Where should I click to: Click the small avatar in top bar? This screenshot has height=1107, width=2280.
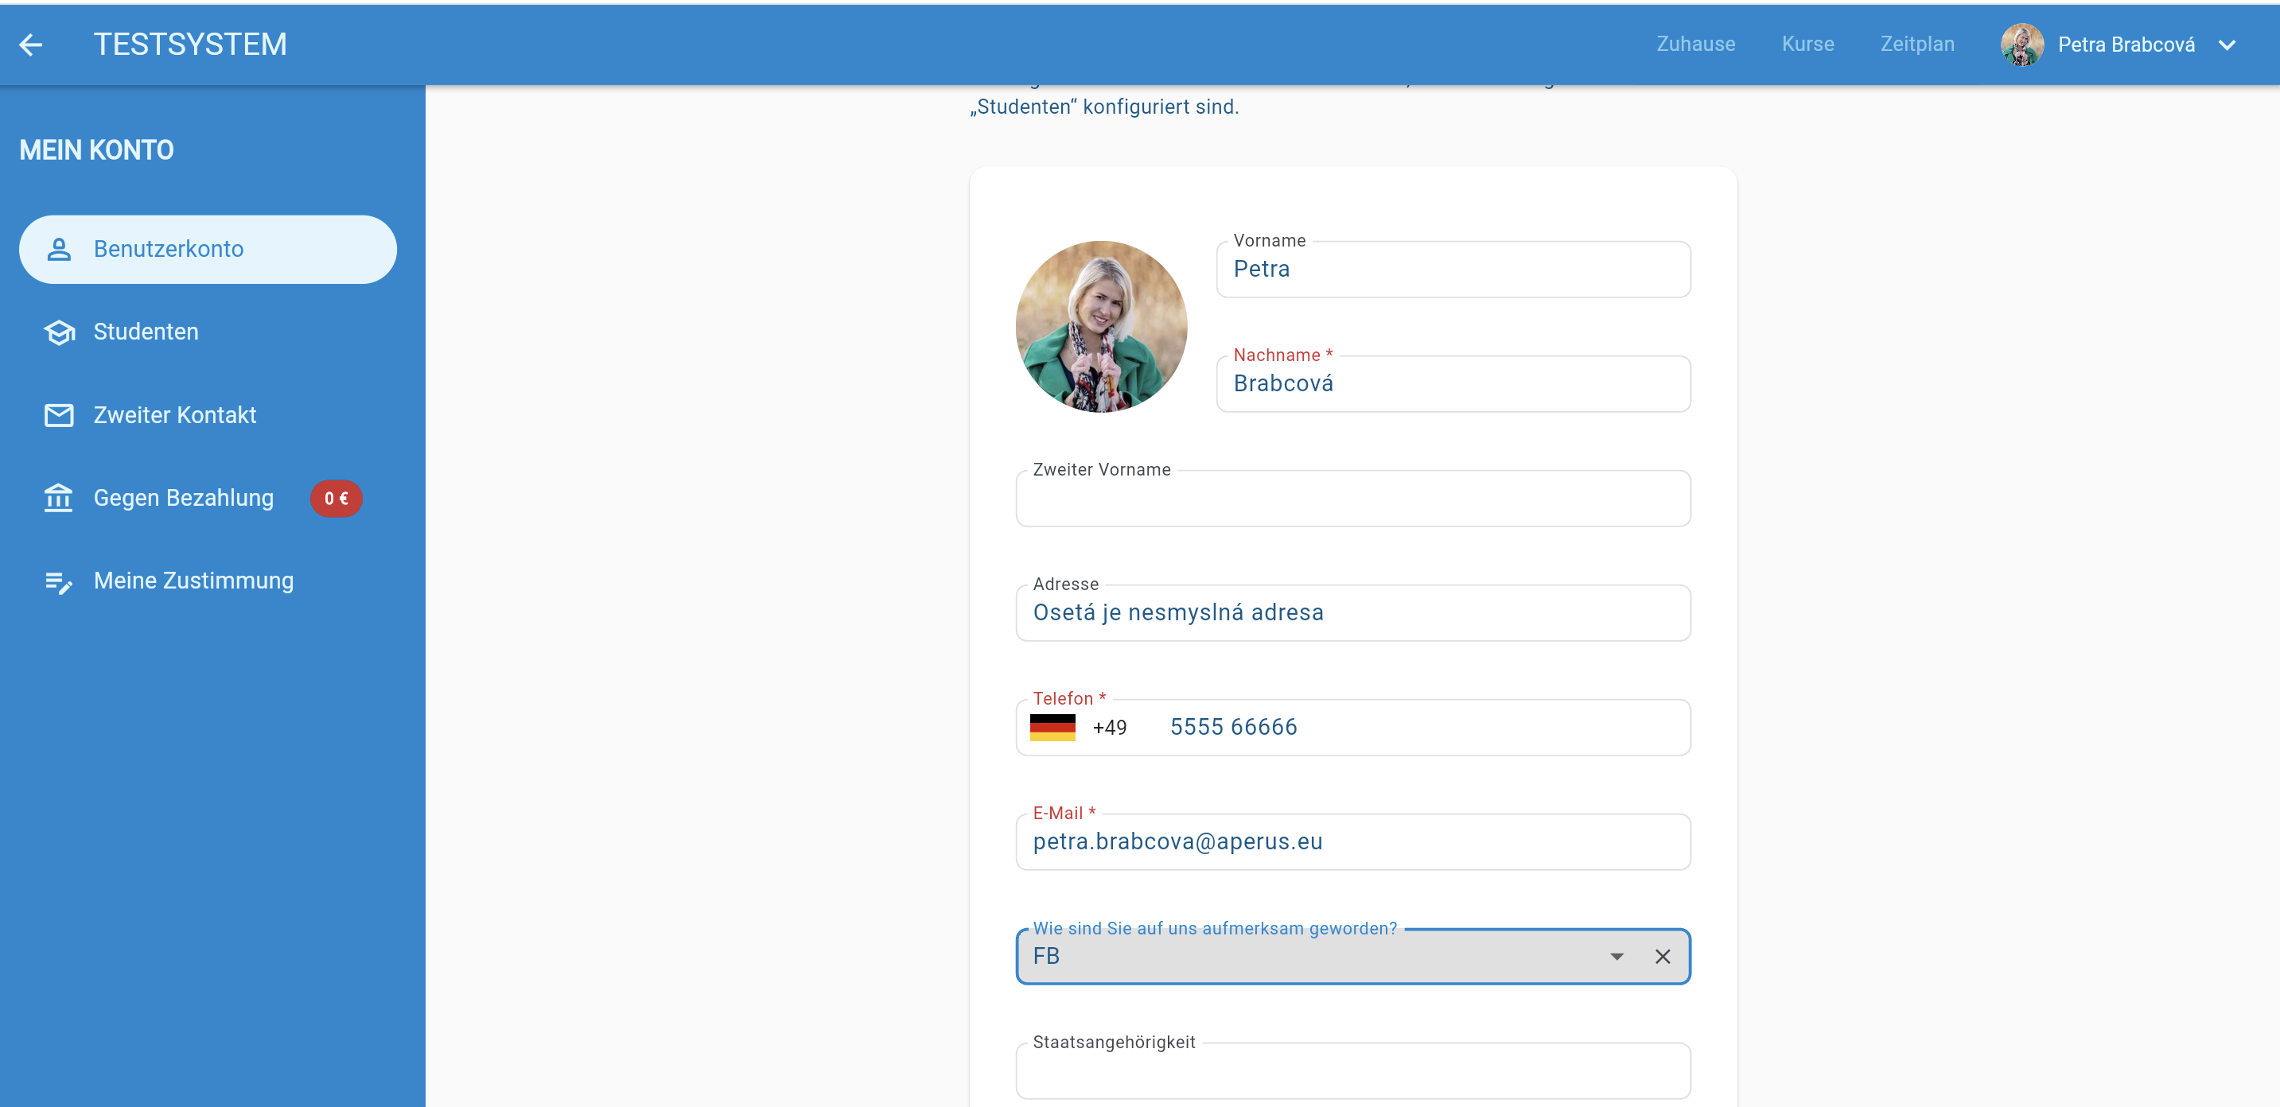(x=2021, y=45)
